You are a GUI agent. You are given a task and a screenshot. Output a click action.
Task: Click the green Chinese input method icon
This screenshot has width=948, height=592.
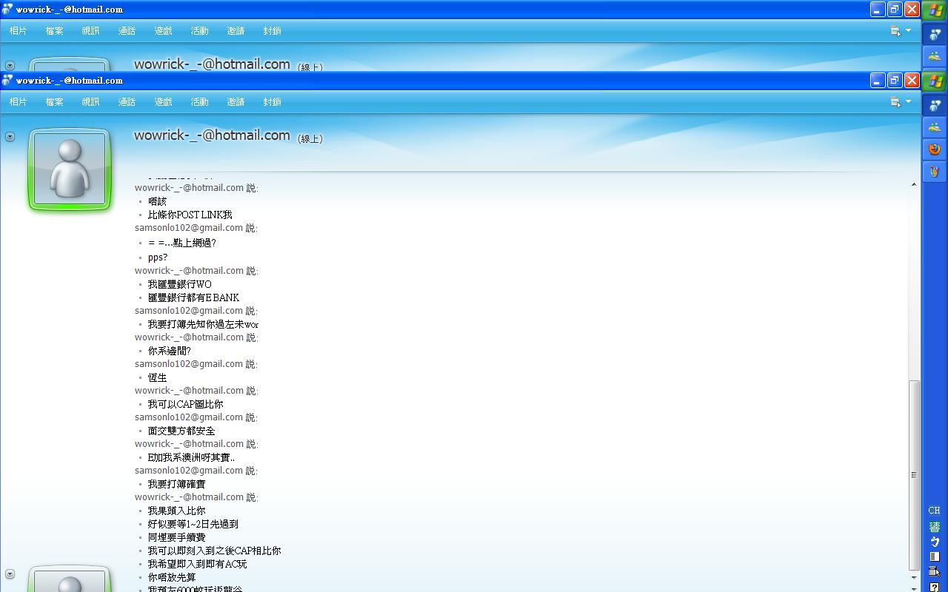pyautogui.click(x=935, y=527)
